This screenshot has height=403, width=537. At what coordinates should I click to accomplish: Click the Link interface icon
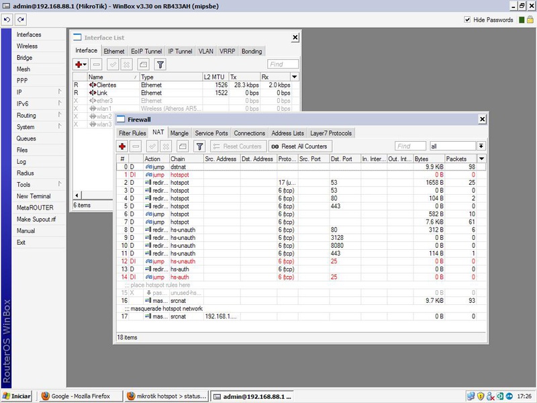[92, 93]
